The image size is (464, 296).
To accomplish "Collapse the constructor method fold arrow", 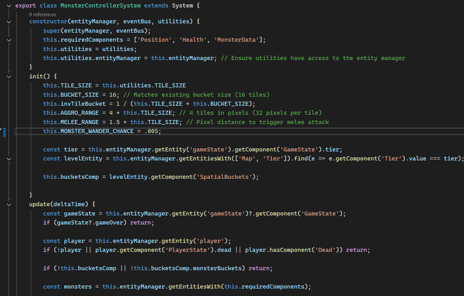I will coord(9,22).
